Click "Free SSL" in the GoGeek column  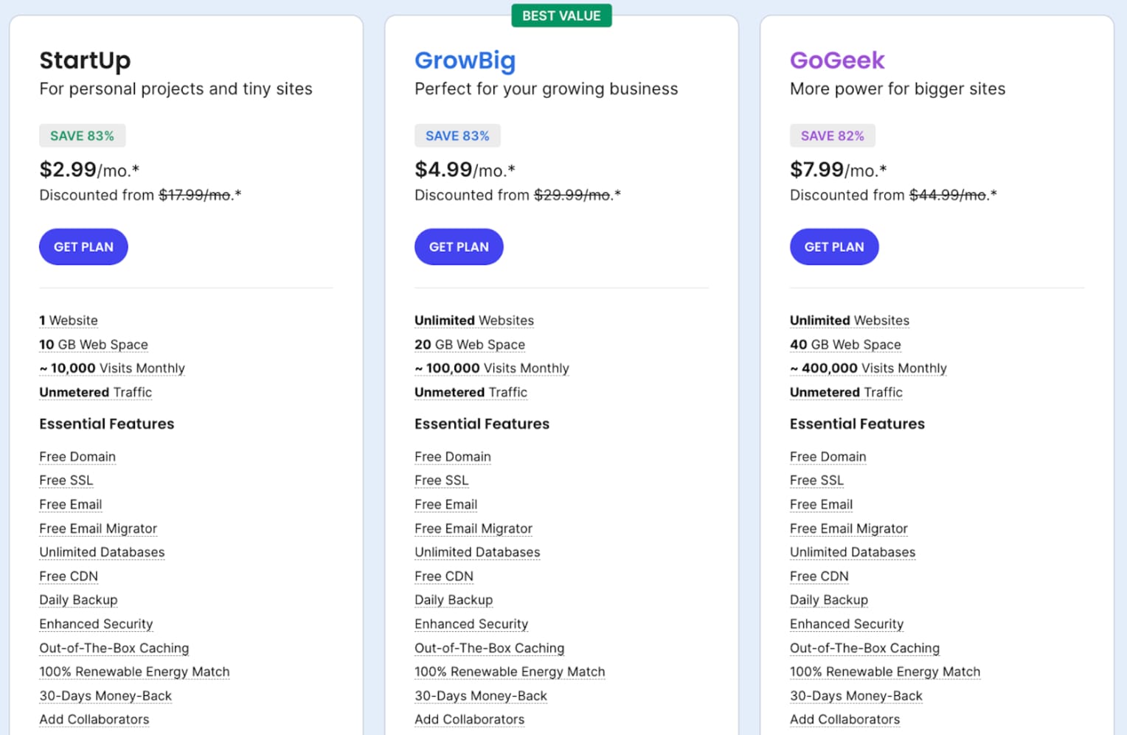[816, 480]
